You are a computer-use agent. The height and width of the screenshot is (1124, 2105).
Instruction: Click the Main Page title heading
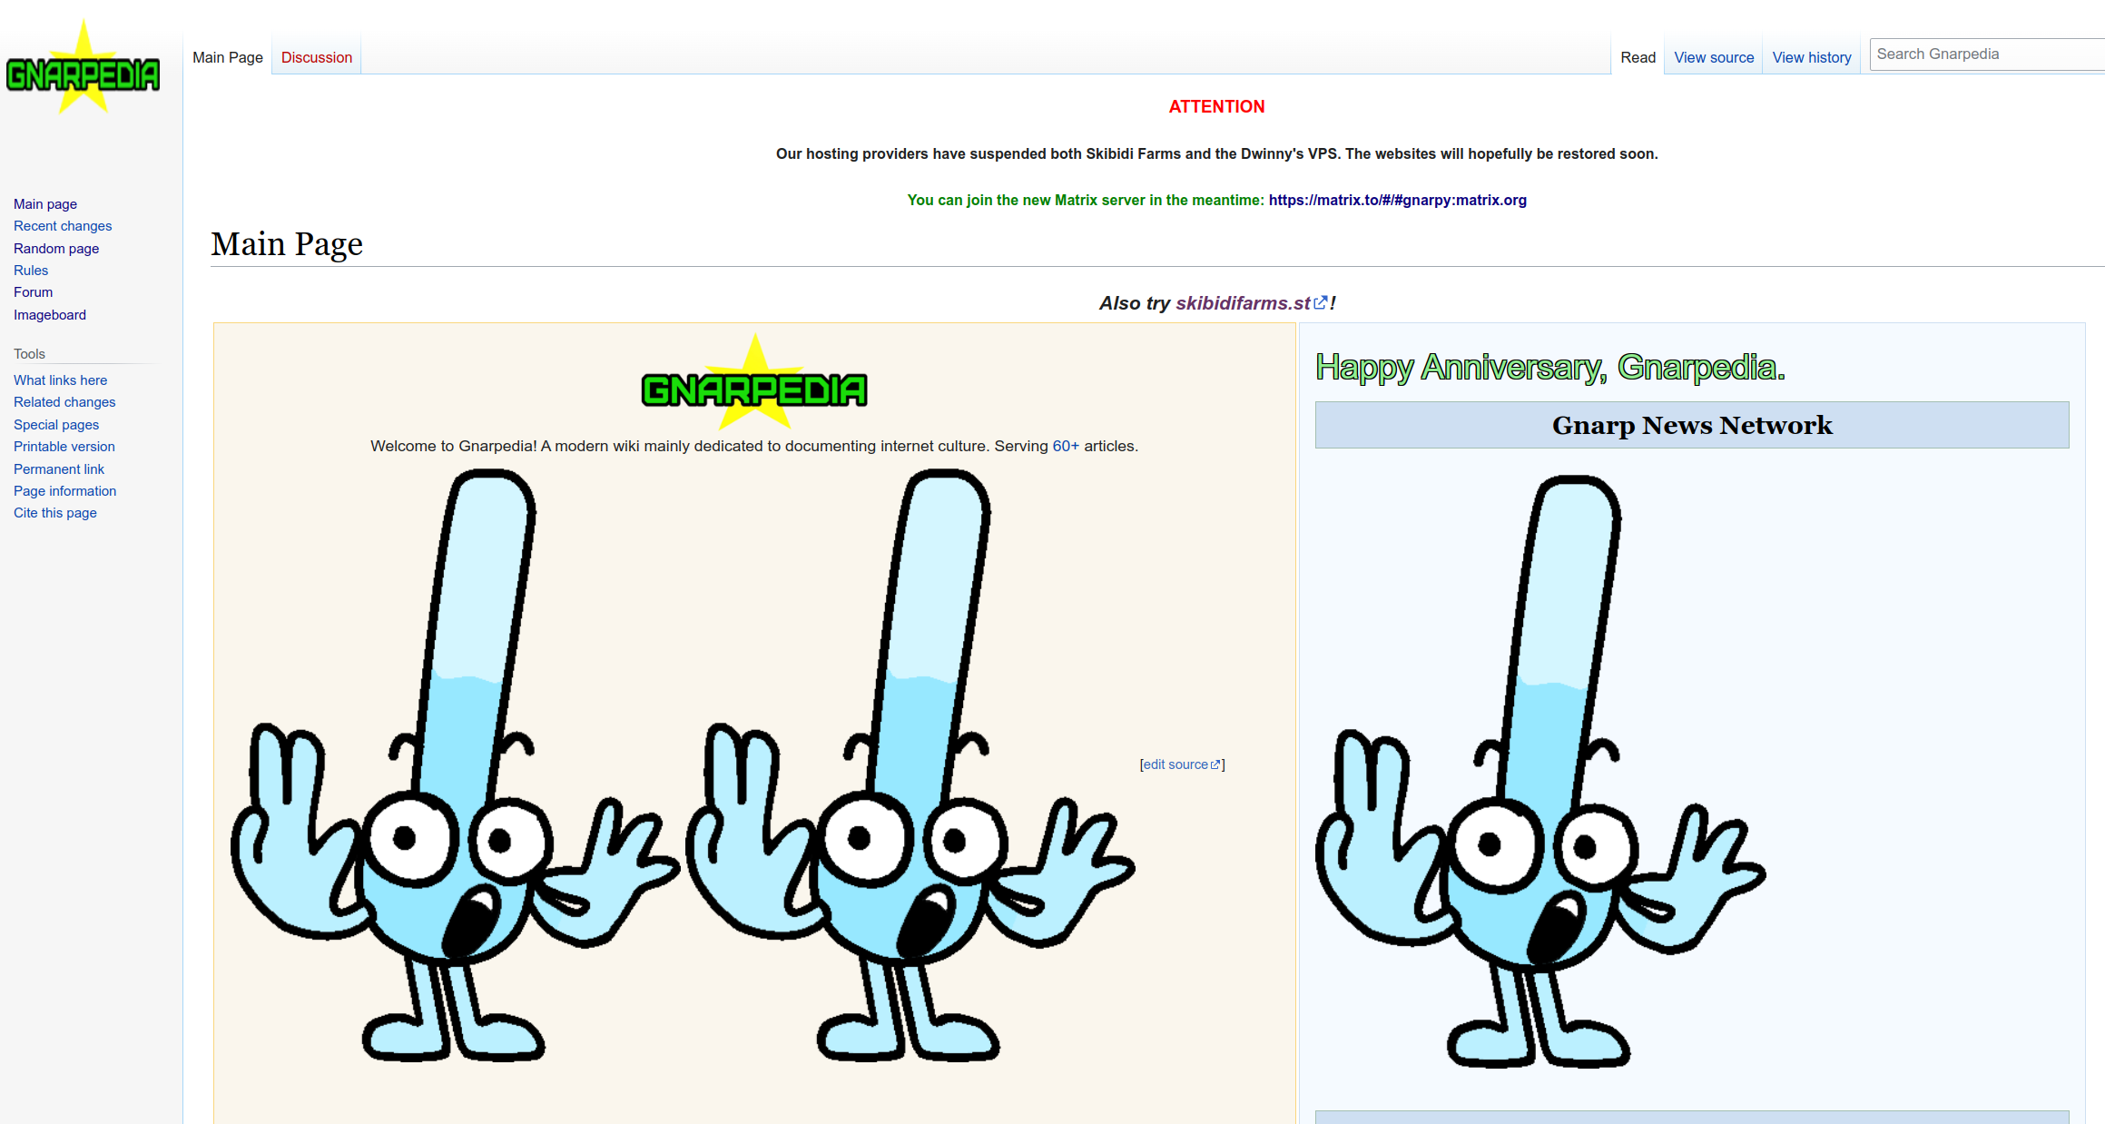click(x=287, y=244)
